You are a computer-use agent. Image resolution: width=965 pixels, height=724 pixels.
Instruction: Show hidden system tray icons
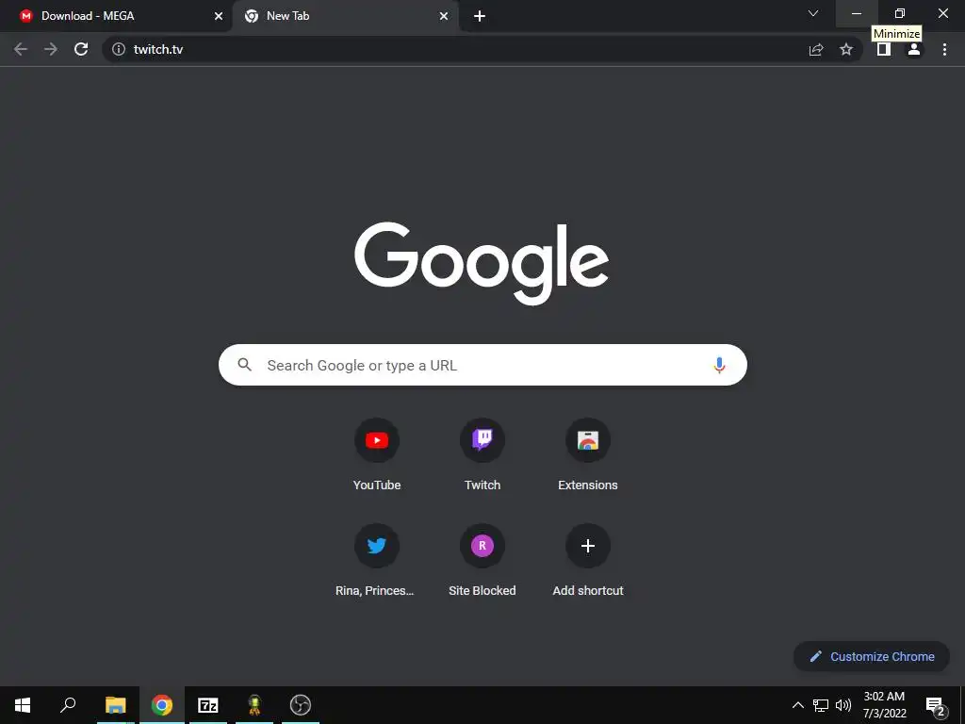coord(797,705)
